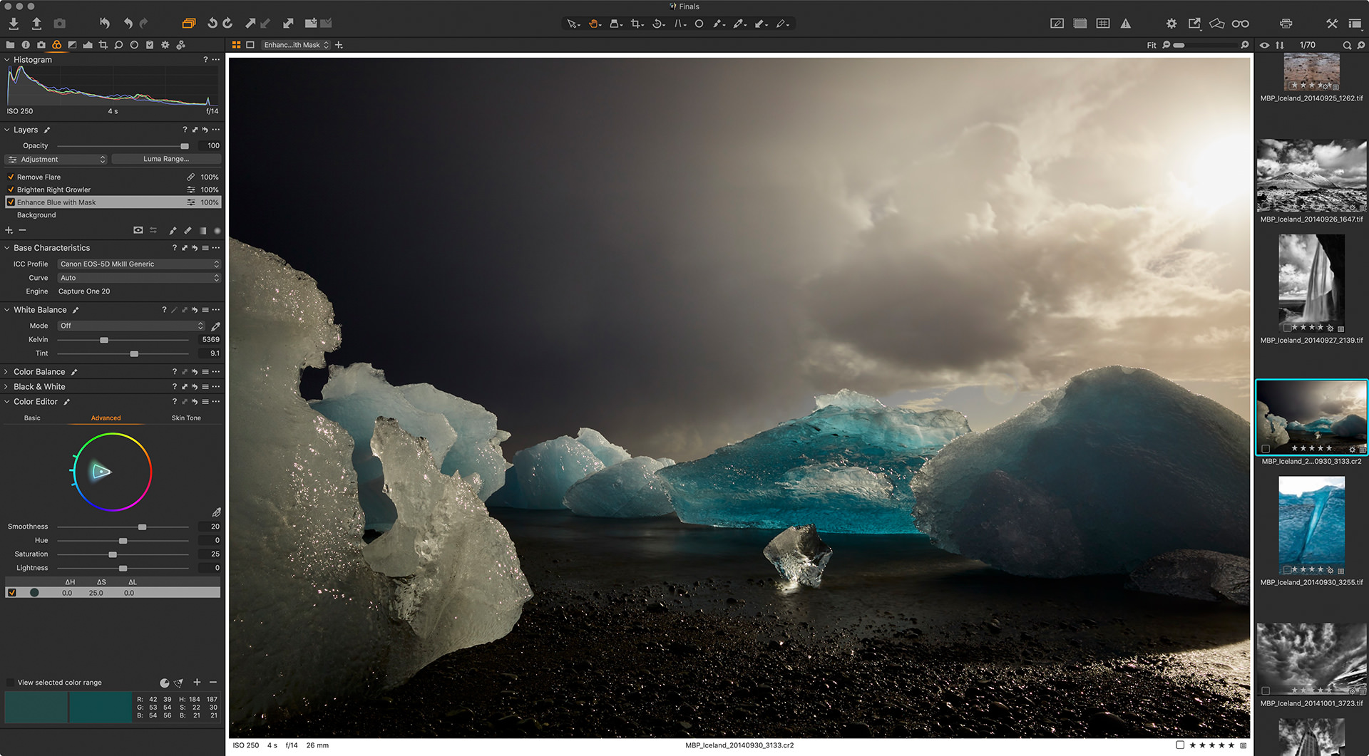
Task: Click the exposure warning triangle icon
Action: coord(1125,24)
